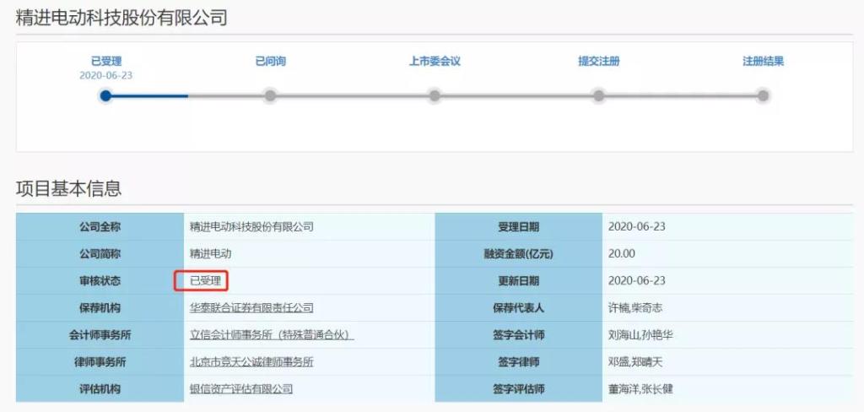Select the 提交注册 stage label
Screen dimensions: 864x412
tap(598, 62)
